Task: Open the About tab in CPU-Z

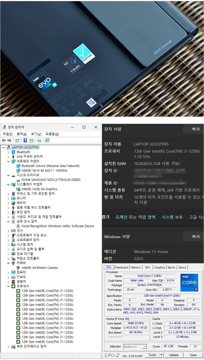Action: point(182,267)
